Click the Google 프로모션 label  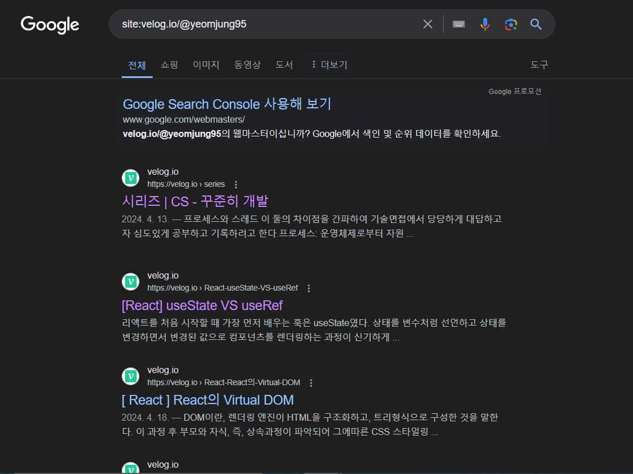click(x=515, y=92)
